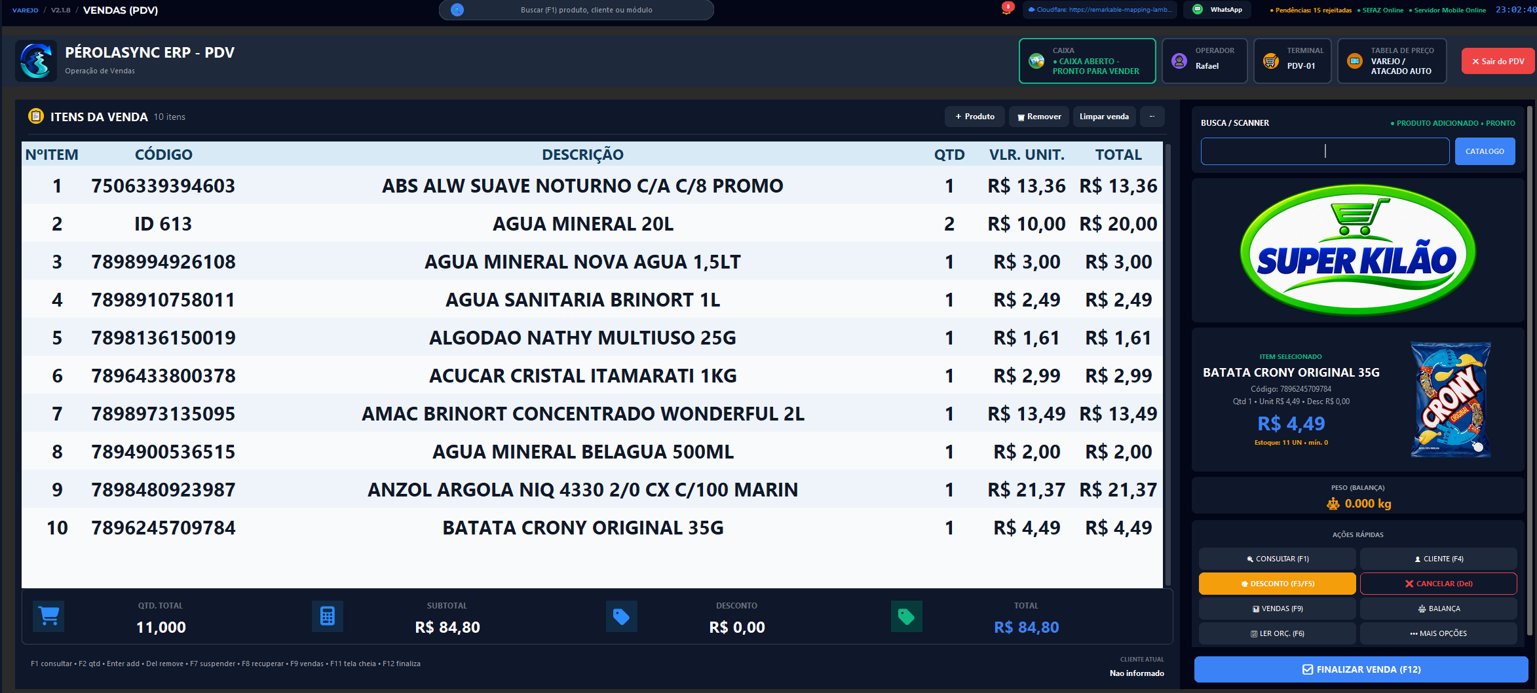Open the Cloudflare tunnel link
Screen dimensions: 1537x693
click(x=1100, y=10)
